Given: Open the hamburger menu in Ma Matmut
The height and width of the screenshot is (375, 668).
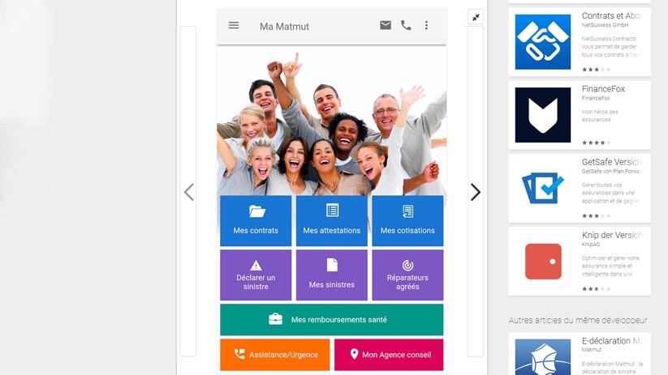Looking at the screenshot, I should pos(234,25).
